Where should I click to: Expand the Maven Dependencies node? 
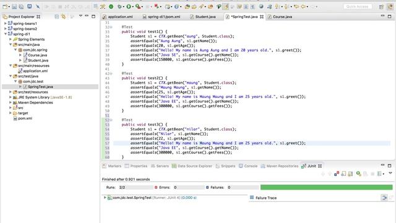(11, 102)
